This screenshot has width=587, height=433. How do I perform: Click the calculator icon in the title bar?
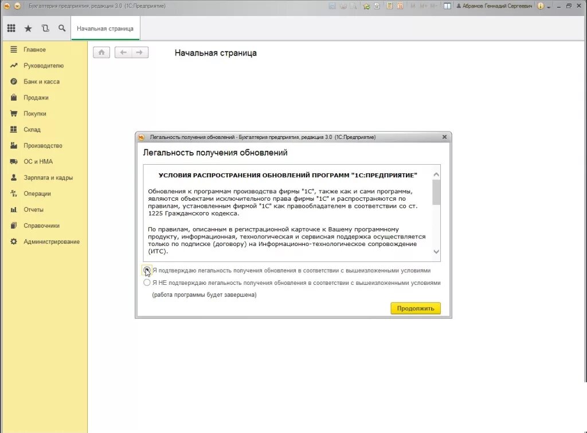389,6
